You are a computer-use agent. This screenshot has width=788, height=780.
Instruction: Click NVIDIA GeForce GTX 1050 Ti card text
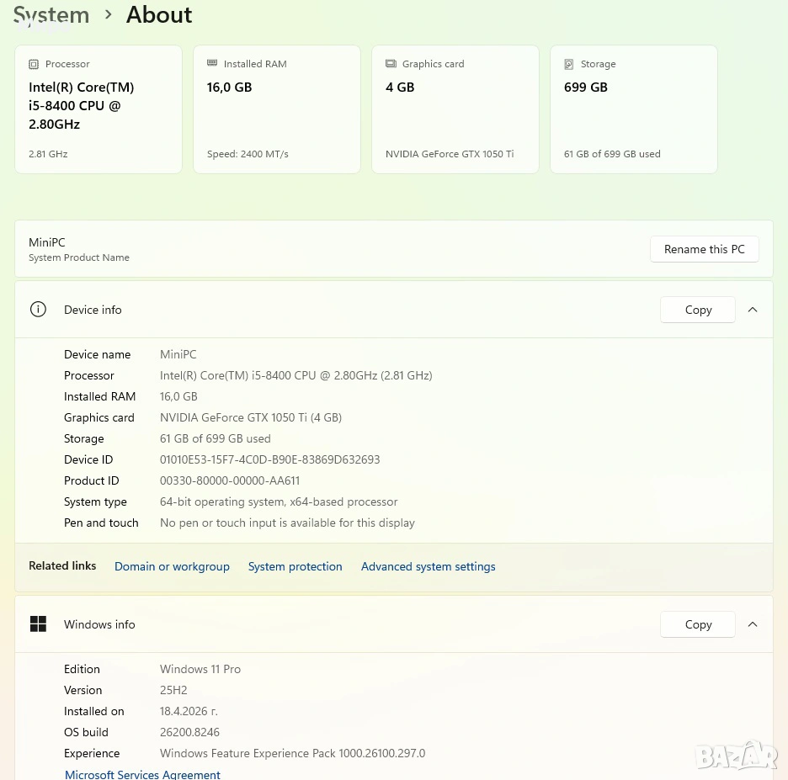pos(450,154)
